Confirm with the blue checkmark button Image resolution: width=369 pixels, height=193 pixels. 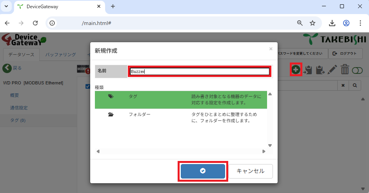[x=203, y=171]
